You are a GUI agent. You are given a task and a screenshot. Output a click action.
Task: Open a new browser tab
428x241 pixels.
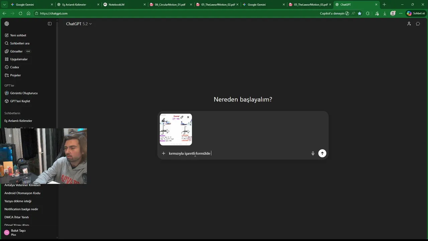coord(384,5)
